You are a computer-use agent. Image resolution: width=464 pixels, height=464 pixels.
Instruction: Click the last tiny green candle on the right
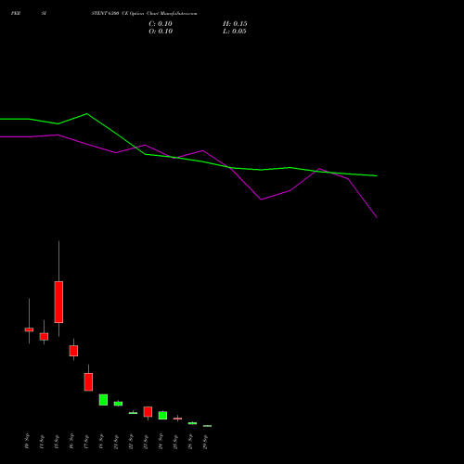(207, 426)
